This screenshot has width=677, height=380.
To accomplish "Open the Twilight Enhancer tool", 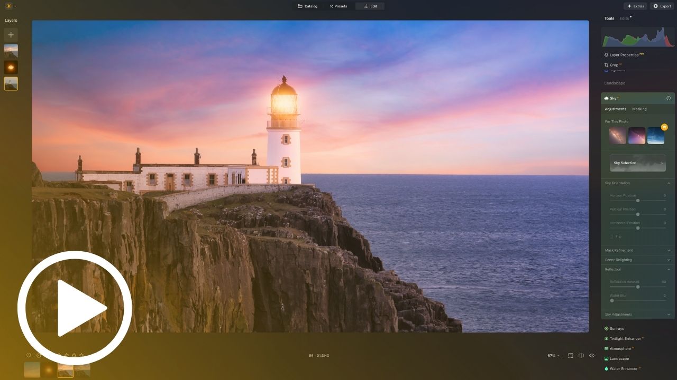I will tap(625, 339).
